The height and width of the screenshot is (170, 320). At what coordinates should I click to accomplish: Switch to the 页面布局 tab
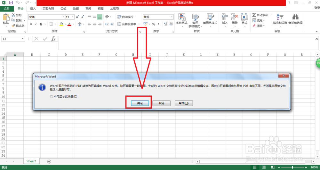(x=48, y=9)
